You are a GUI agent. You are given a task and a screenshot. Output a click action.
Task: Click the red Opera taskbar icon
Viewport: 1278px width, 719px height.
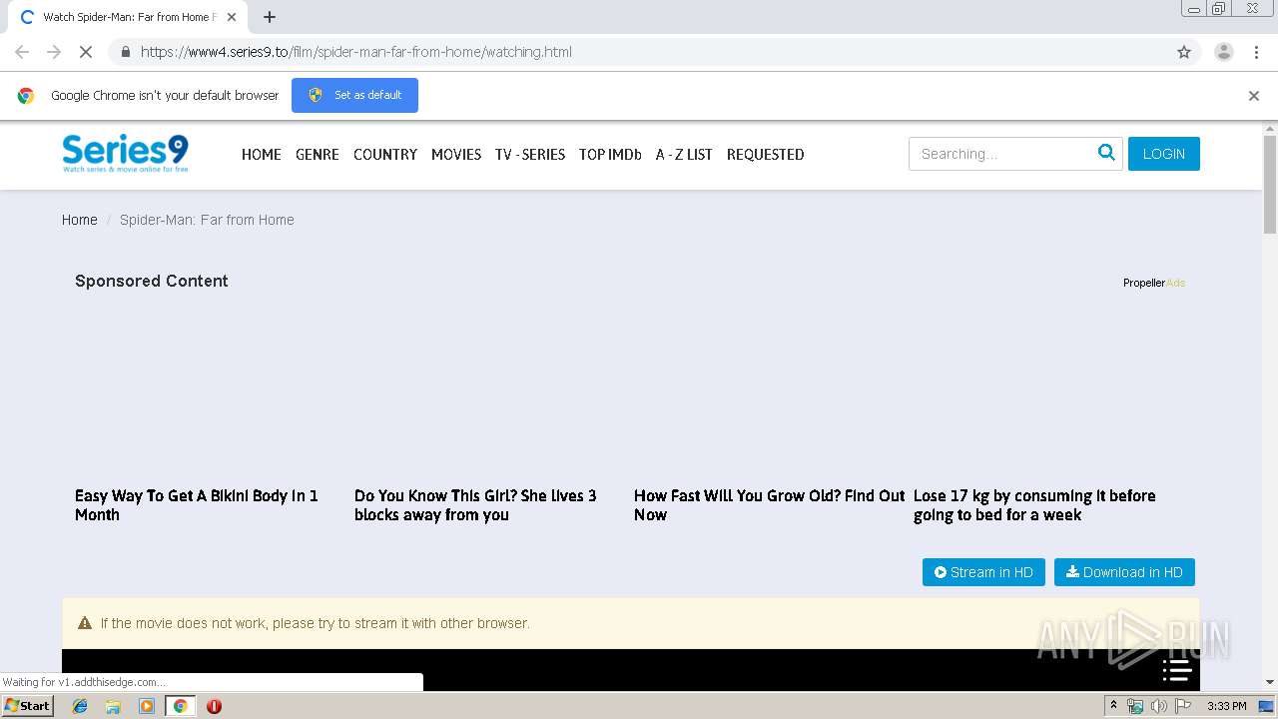214,706
